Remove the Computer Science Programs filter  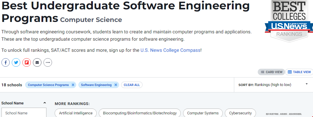point(73,85)
